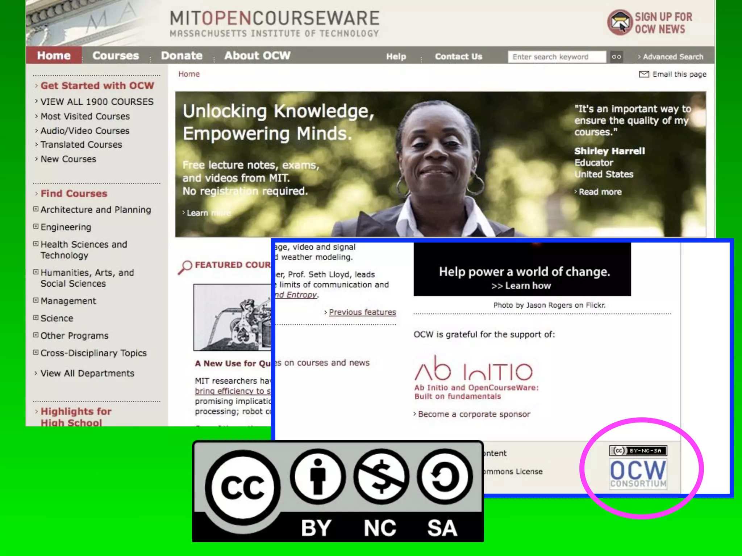This screenshot has height=556, width=742.
Task: Click the MIT OpenCourseWare header logo
Action: pyautogui.click(x=274, y=24)
